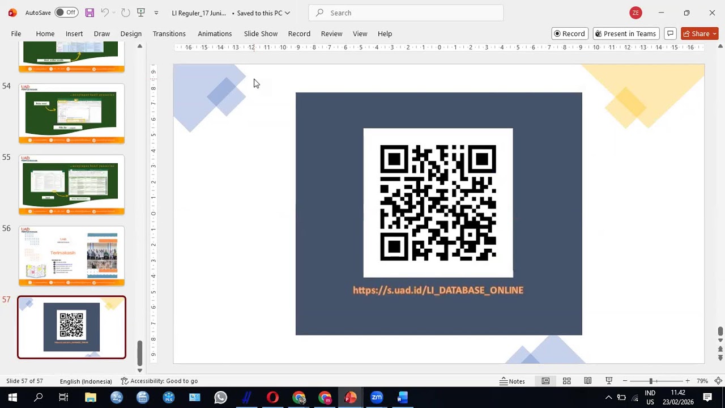This screenshot has width=725, height=408.
Task: Open the Help tab
Action: [385, 33]
